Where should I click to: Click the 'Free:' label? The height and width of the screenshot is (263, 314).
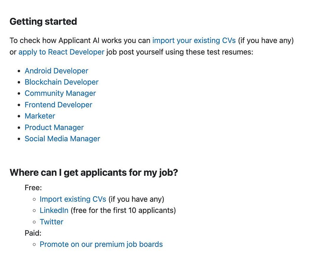click(x=33, y=188)
